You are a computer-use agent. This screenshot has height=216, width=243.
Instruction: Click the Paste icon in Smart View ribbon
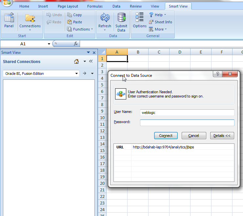point(70,22)
